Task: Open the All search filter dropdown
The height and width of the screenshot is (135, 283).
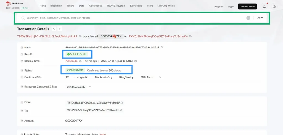Action: [x=260, y=18]
